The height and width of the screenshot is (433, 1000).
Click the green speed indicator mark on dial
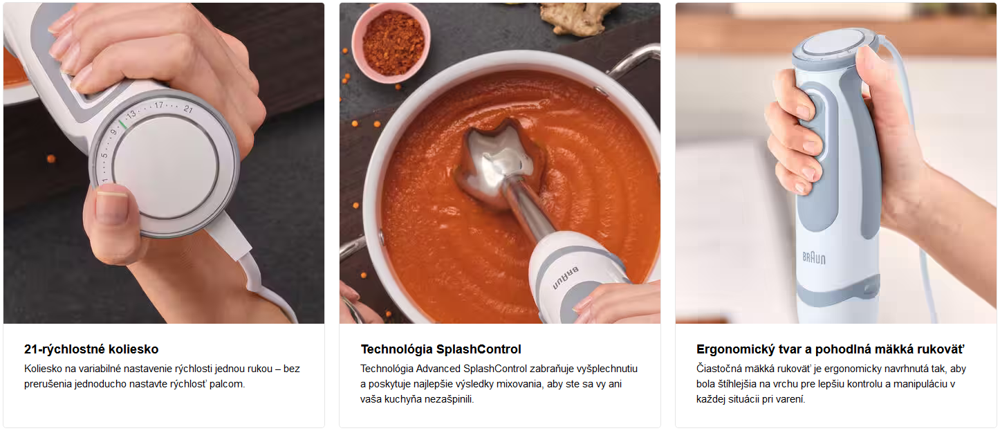pos(122,125)
